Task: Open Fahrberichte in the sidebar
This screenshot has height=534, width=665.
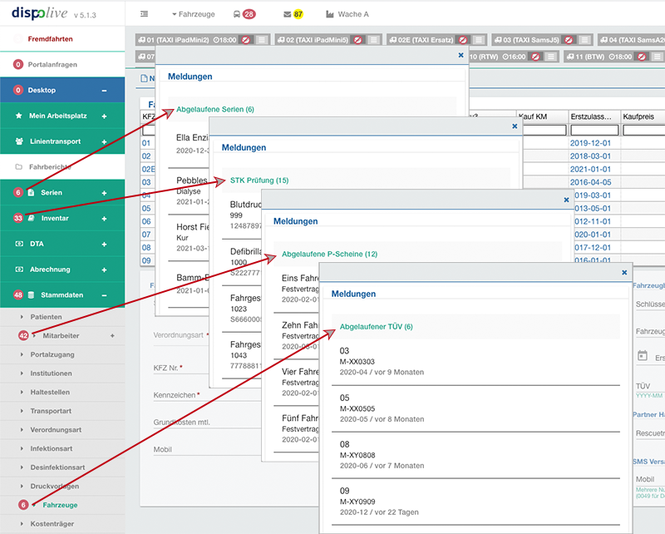Action: click(x=52, y=167)
